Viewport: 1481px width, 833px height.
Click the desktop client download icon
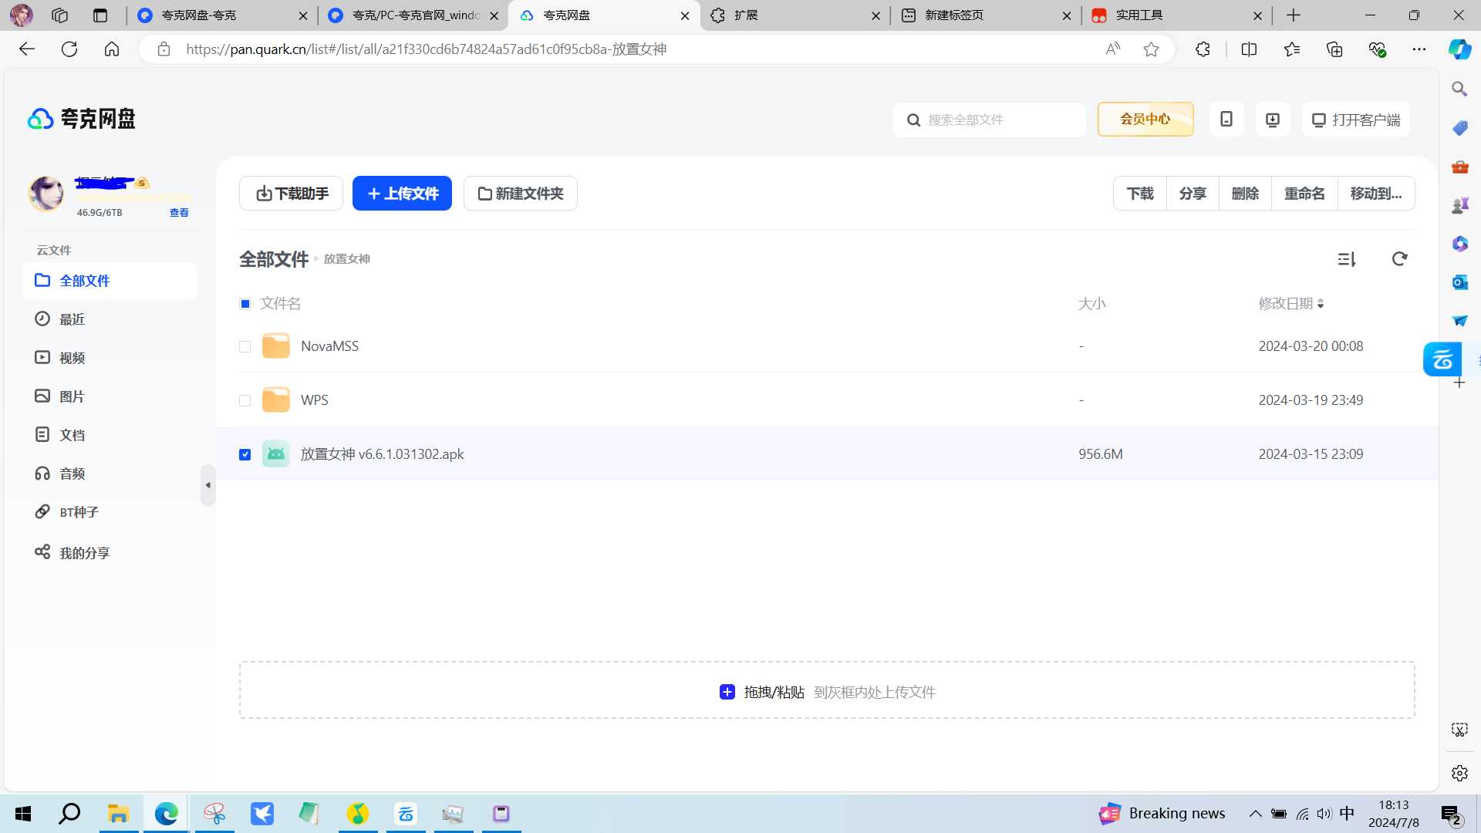[x=1273, y=120]
